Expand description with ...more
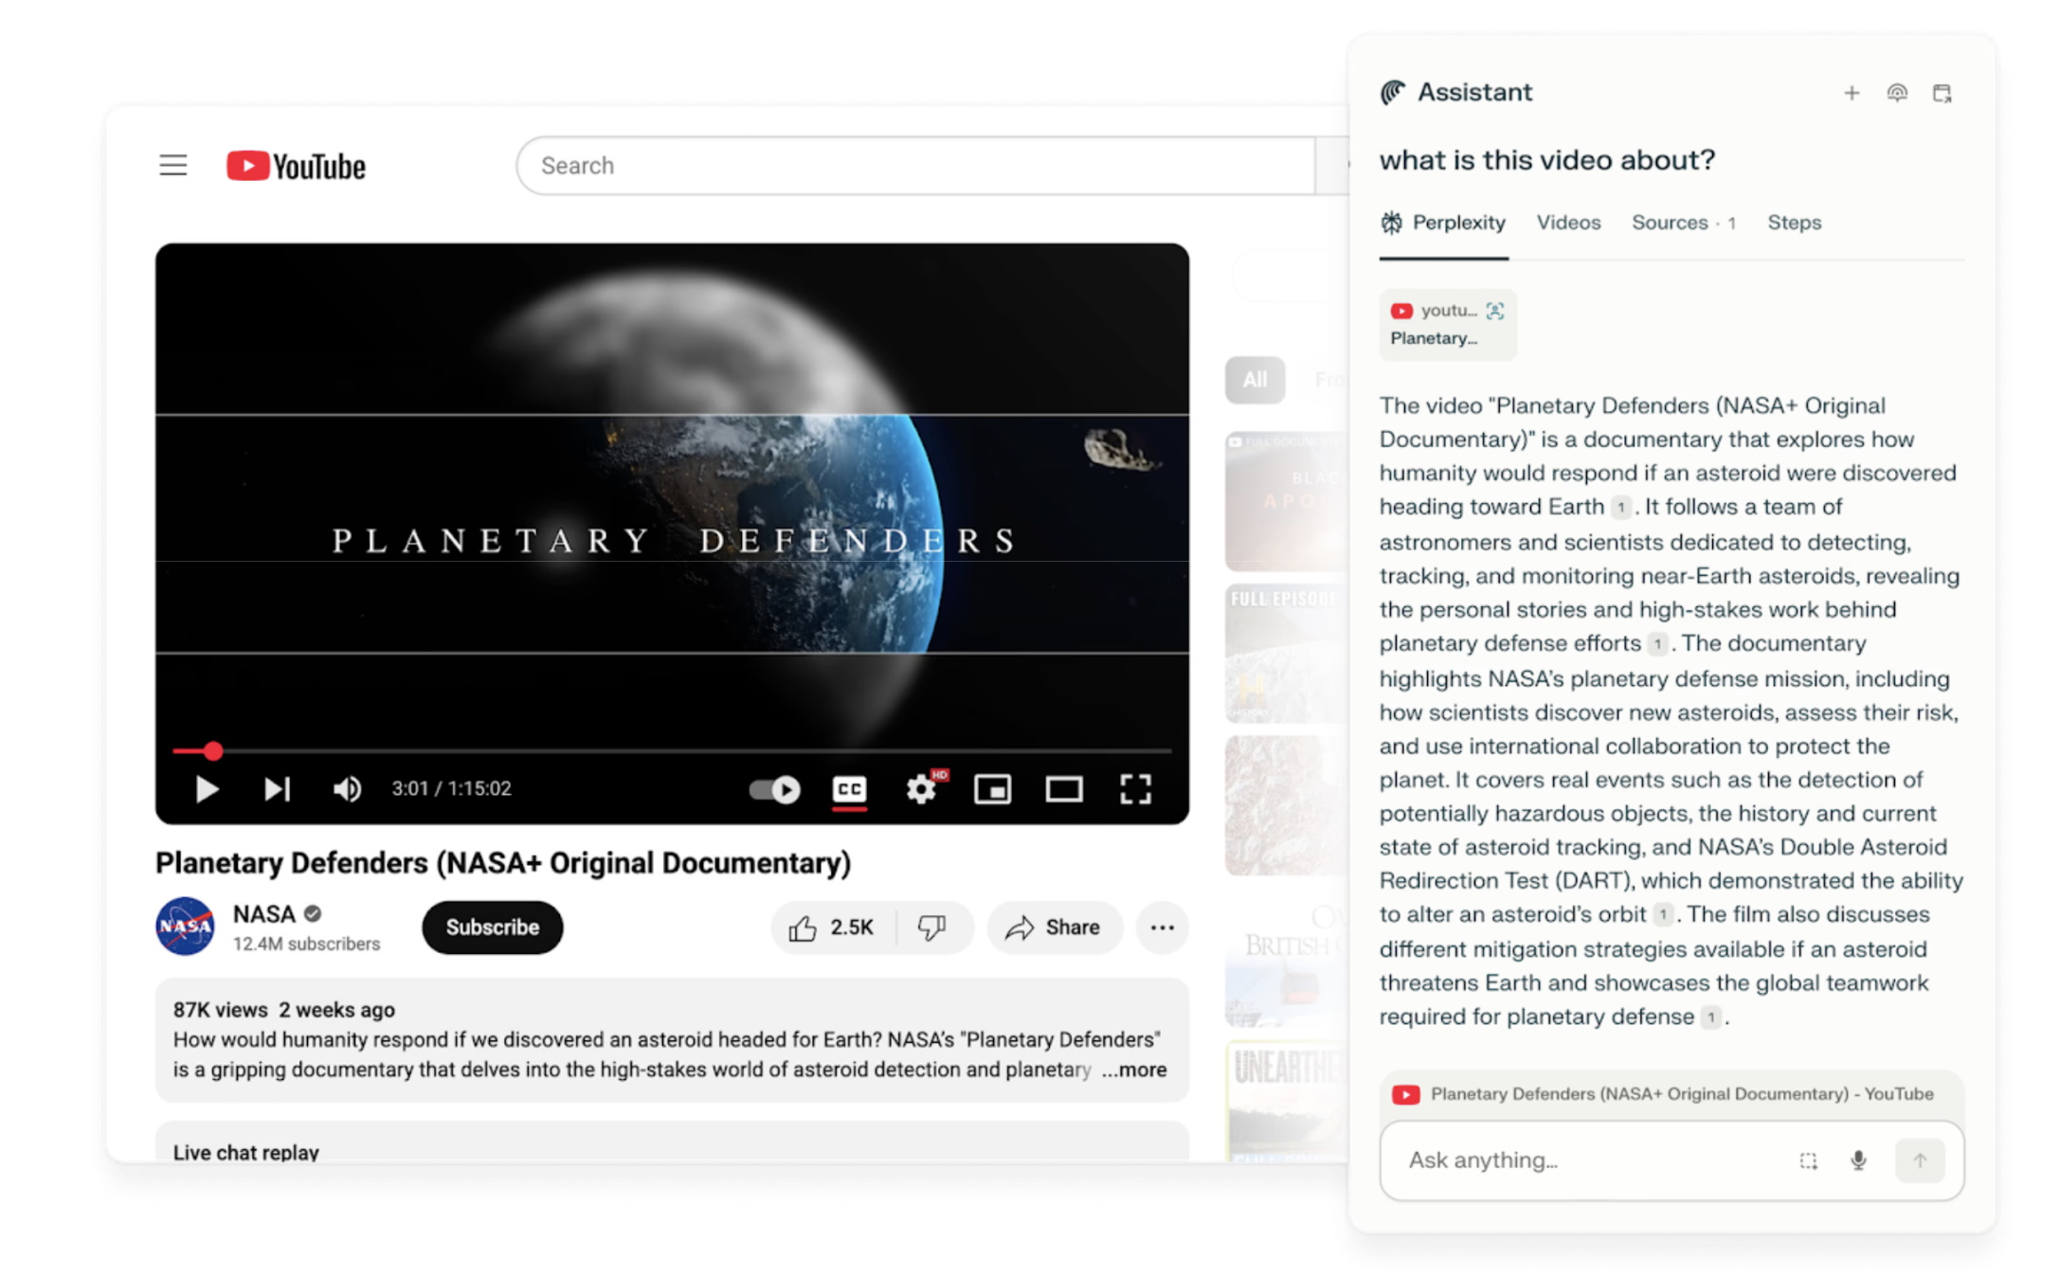This screenshot has height=1277, width=2060. pyautogui.click(x=1134, y=1070)
